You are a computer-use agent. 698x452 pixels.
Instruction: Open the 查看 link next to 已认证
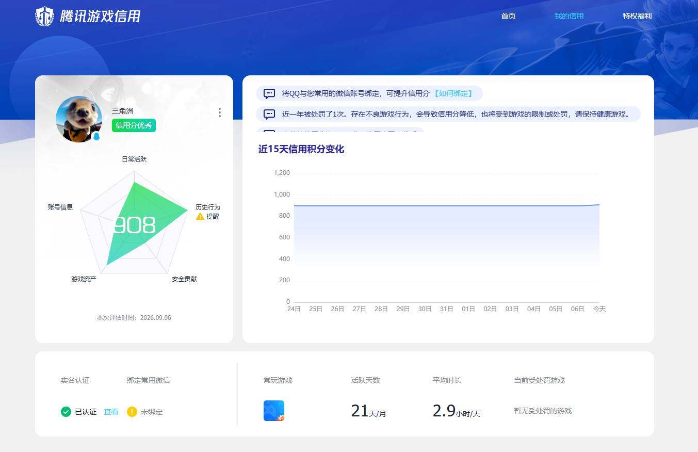point(111,412)
